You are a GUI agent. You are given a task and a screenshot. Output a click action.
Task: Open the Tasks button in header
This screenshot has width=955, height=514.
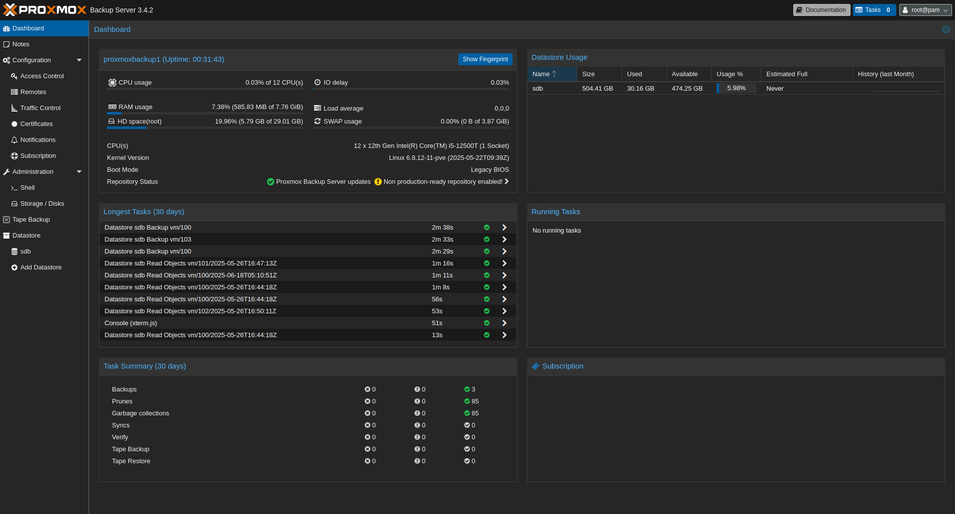874,10
